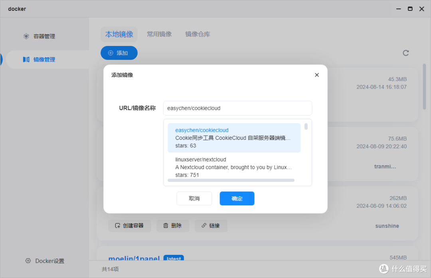Screen dimensions: 431x278
Task: Open the moelin/1panel image entry
Action: [134, 259]
